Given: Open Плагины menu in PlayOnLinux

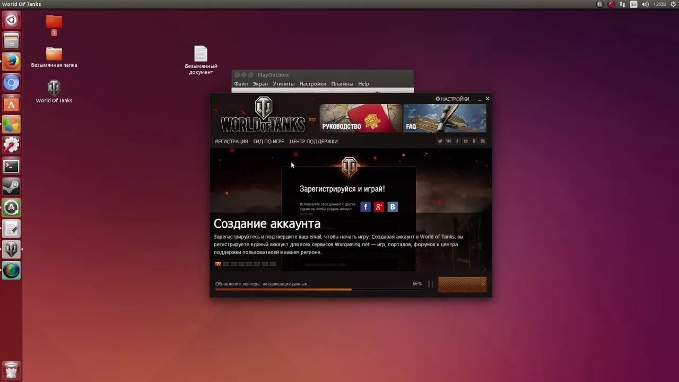Looking at the screenshot, I should [x=343, y=84].
